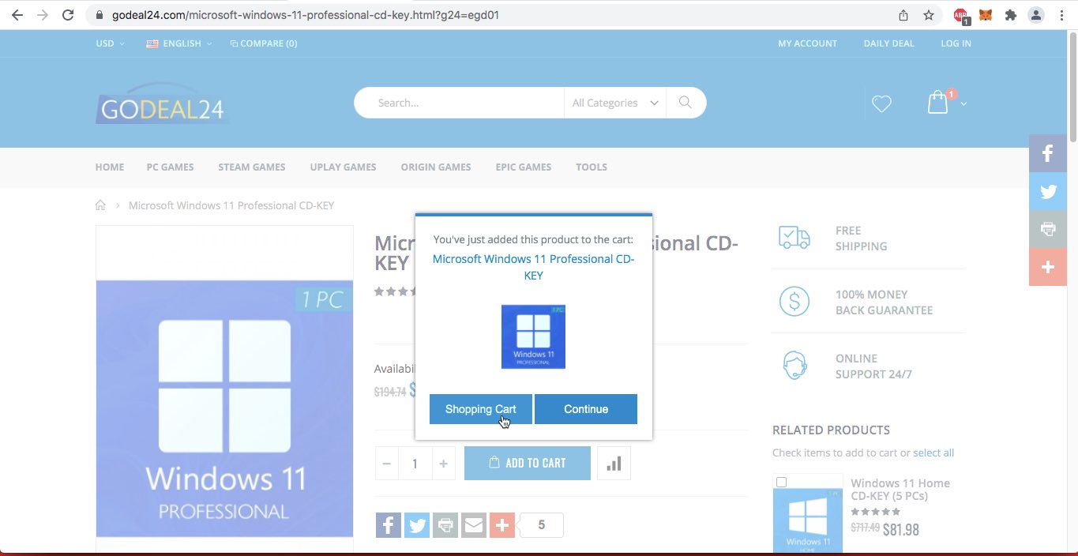Viewport: 1078px width, 556px height.
Task: Open the shopping bag cart icon
Action: [938, 102]
